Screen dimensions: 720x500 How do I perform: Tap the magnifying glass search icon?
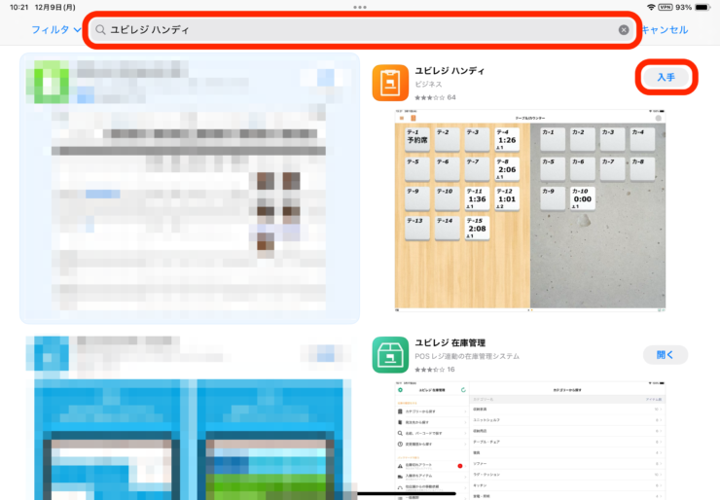(x=100, y=30)
